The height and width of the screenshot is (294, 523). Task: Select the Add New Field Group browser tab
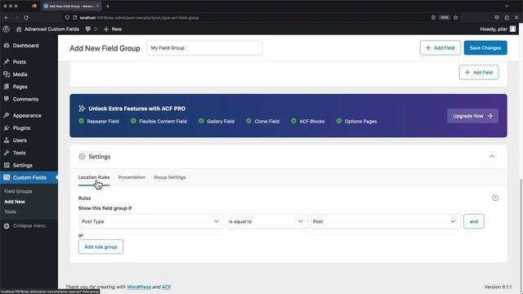coord(71,6)
